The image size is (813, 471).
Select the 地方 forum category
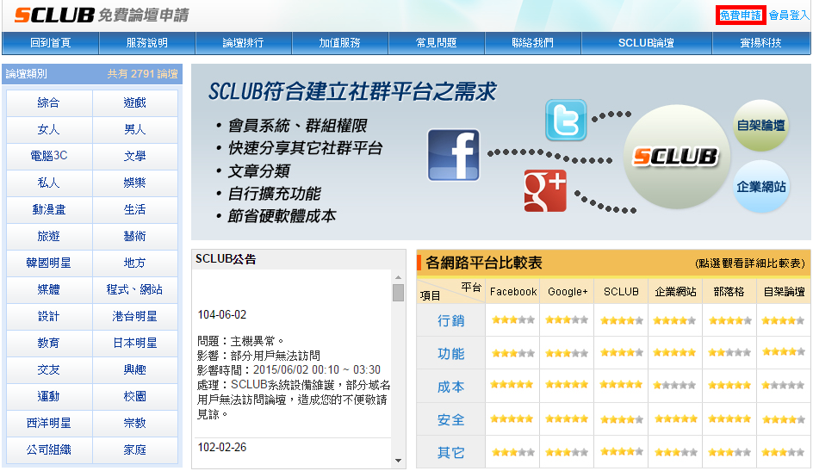[x=135, y=263]
